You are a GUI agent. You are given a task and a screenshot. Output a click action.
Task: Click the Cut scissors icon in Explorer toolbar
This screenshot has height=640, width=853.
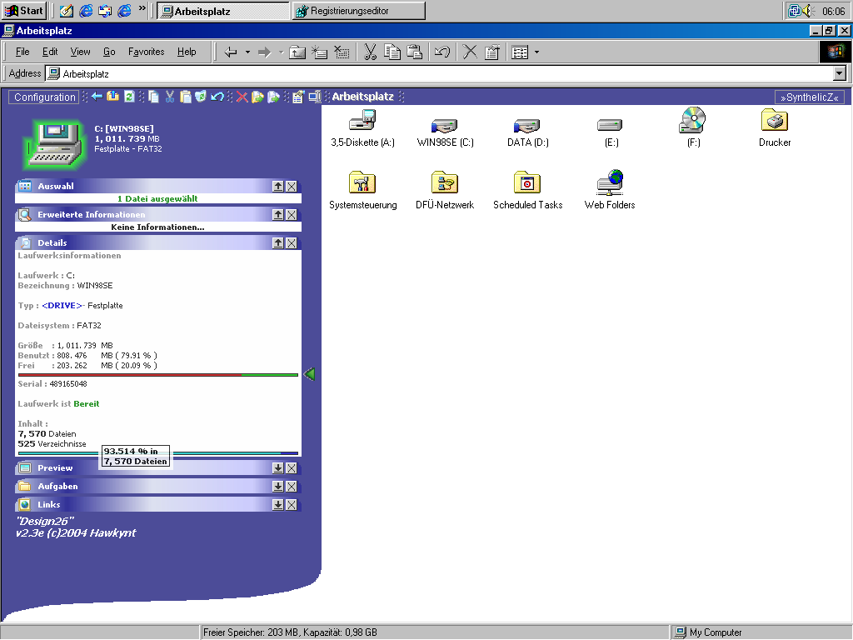[370, 52]
